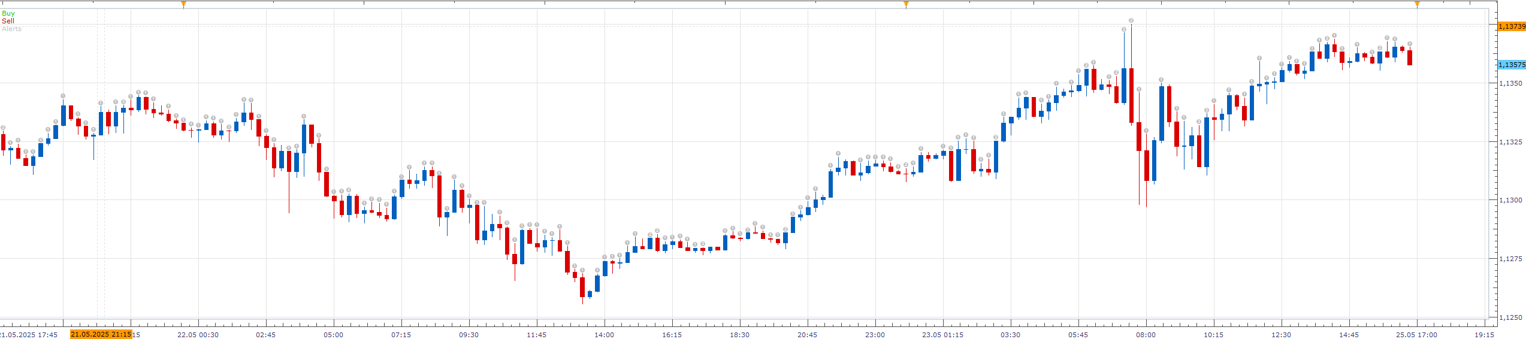Viewport: 1526px width, 342px height.
Task: Click the 21.05.2025 17:45 time axis label
Action: click(29, 335)
